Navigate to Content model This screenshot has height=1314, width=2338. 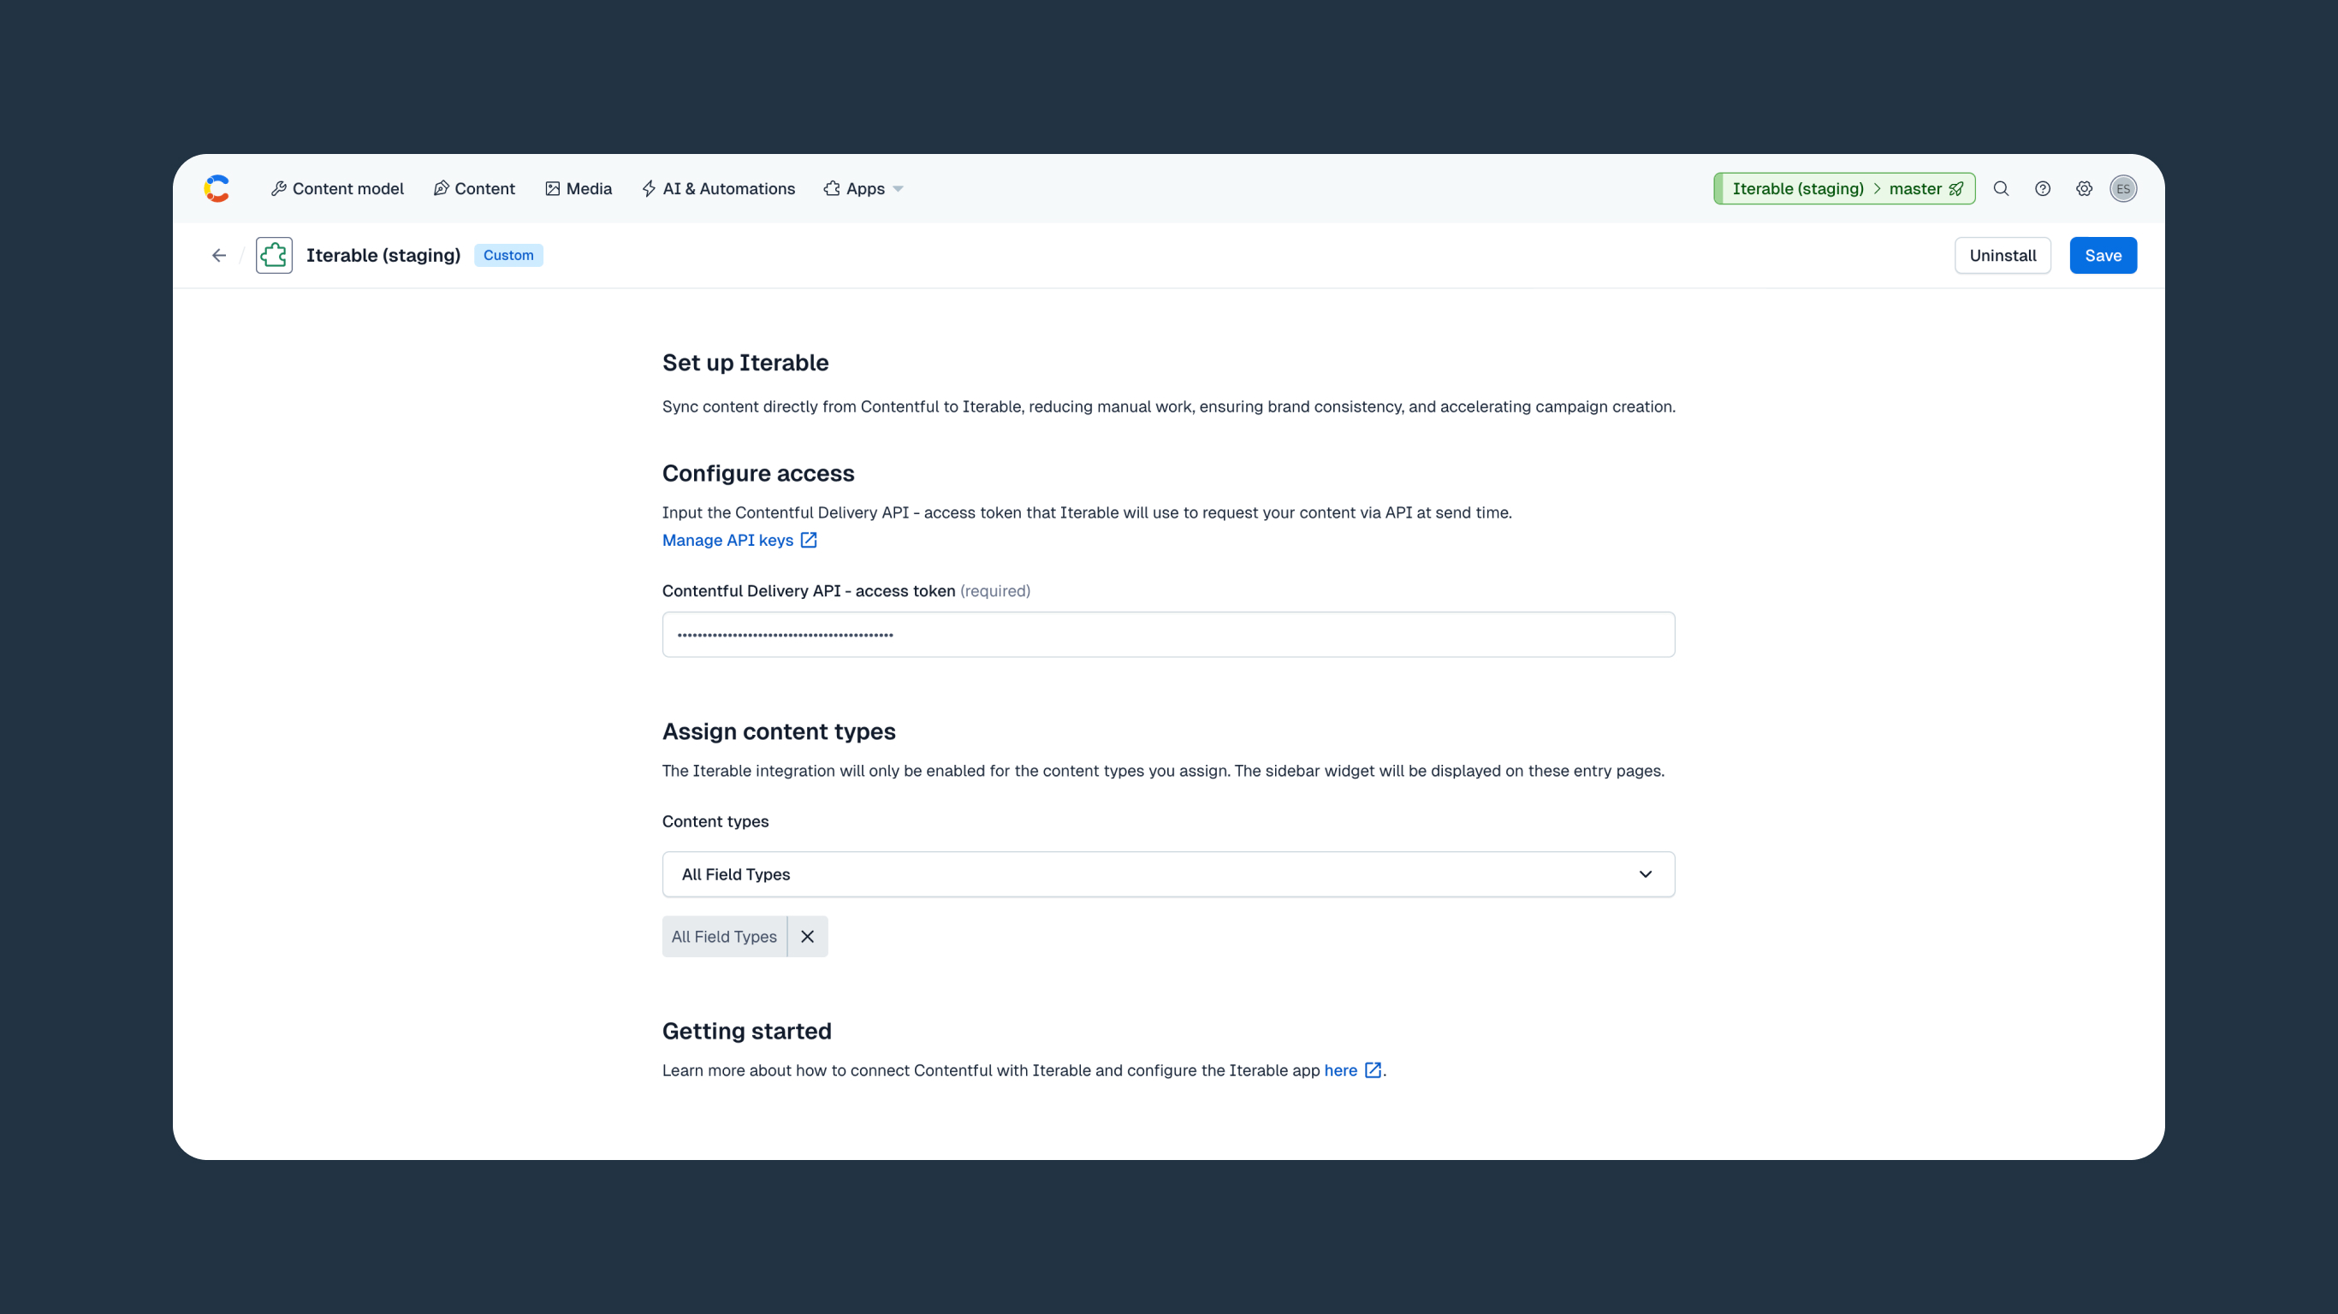tap(336, 189)
